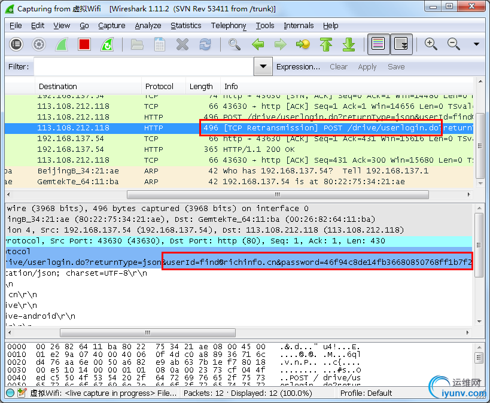Toggle colorize packet list button

pyautogui.click(x=379, y=44)
